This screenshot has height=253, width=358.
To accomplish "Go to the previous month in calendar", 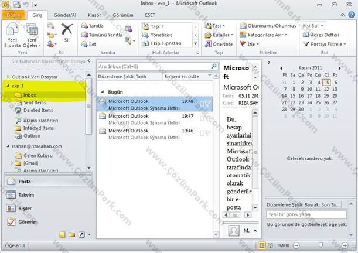I will pyautogui.click(x=281, y=68).
